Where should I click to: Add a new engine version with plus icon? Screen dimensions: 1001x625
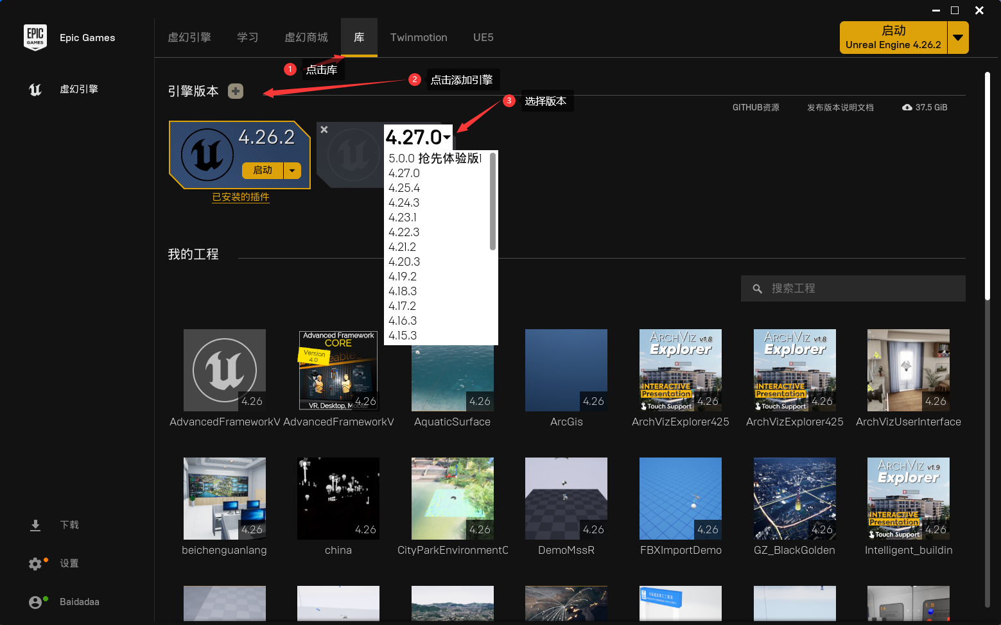click(x=236, y=91)
